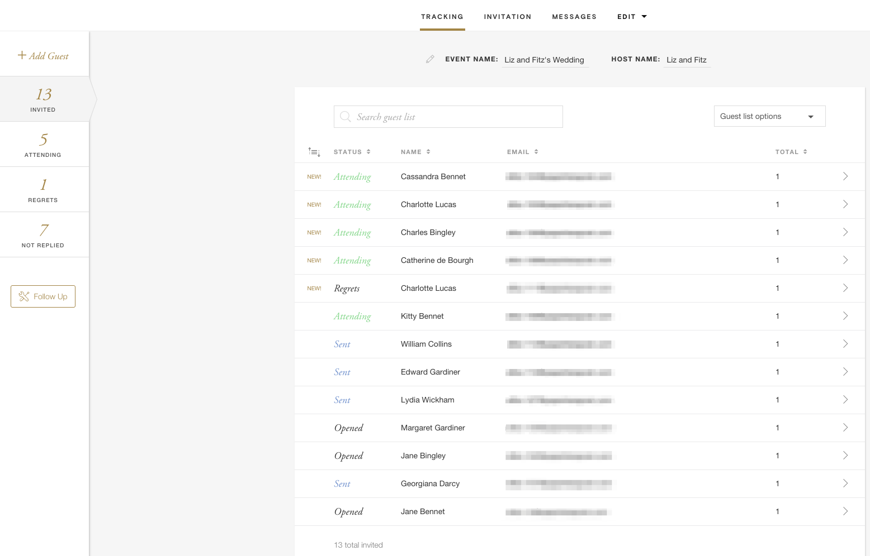Sort the guest list by Name column
870x556 pixels.
coord(415,152)
